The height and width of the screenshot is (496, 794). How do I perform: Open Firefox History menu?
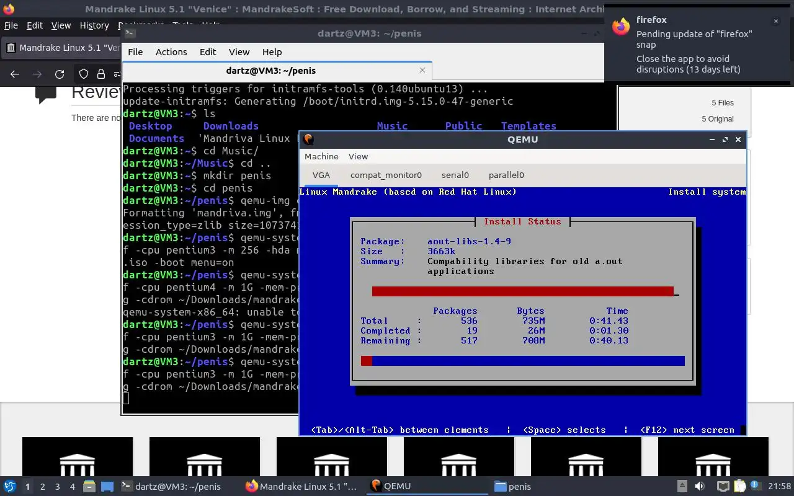coord(94,25)
